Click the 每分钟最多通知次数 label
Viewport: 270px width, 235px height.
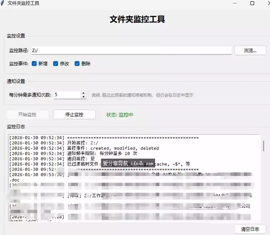click(30, 95)
